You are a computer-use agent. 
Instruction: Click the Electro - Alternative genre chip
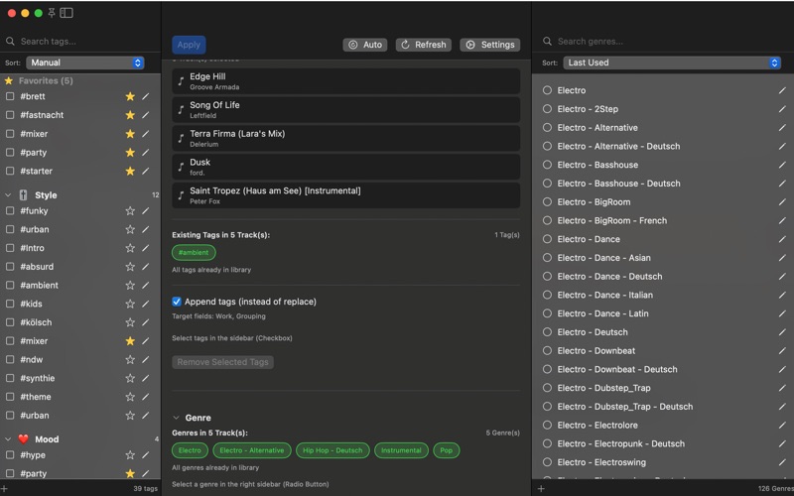[x=252, y=450]
